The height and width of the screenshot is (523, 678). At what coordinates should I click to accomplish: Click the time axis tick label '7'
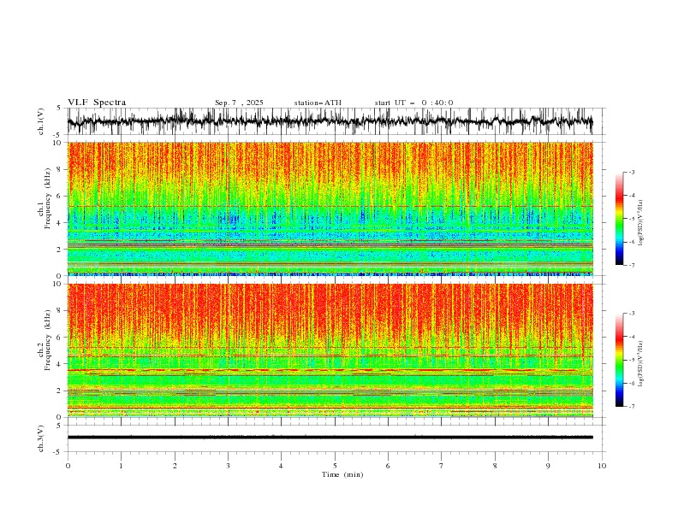point(442,466)
